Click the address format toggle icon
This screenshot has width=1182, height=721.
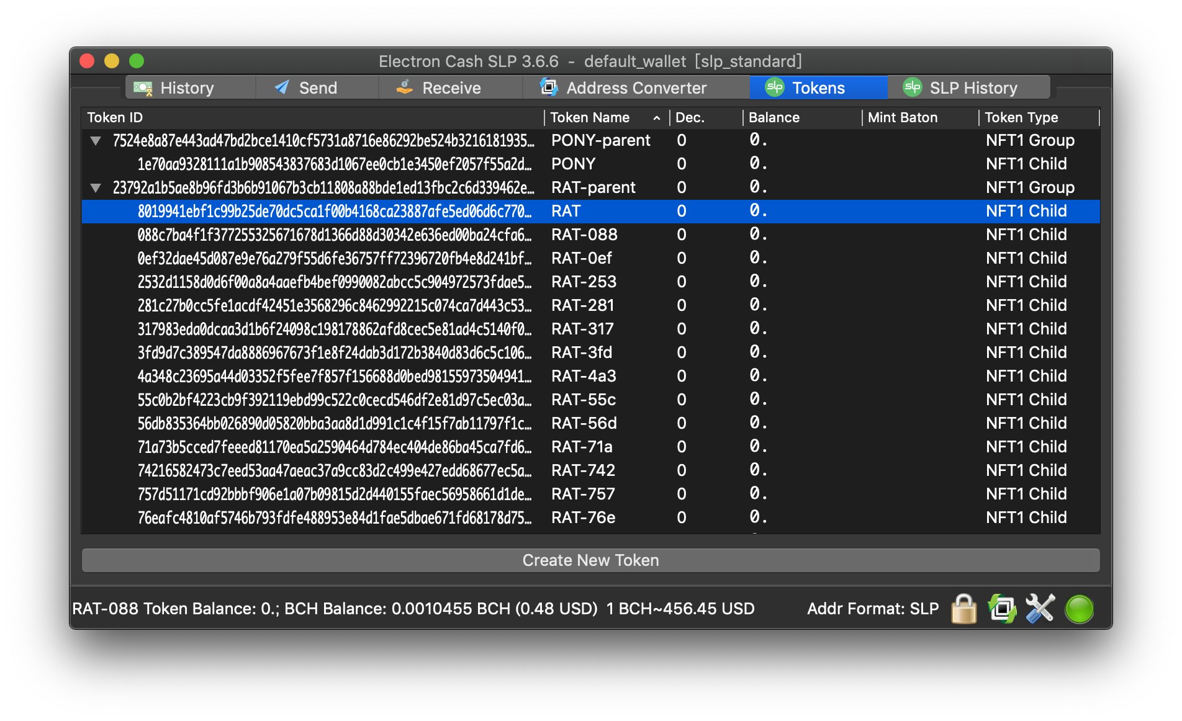coord(1002,609)
